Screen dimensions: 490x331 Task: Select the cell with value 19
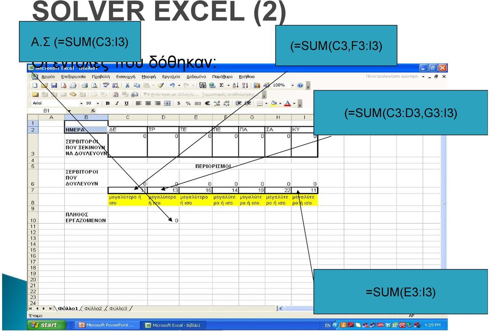252,190
